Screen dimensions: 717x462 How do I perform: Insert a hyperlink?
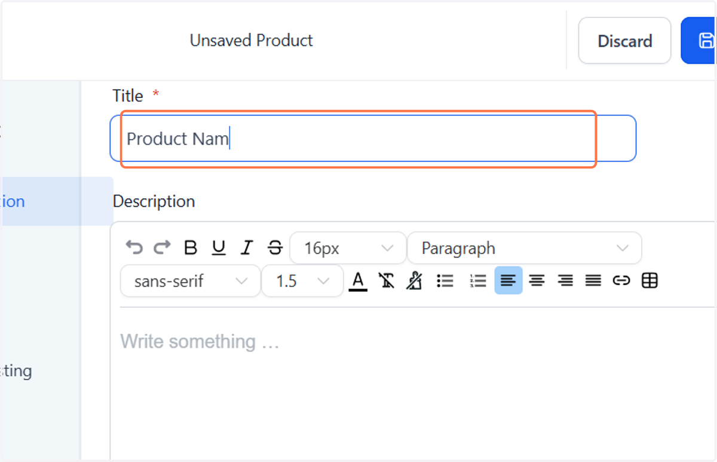(x=621, y=281)
